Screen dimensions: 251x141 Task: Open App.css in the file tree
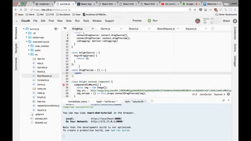(x=41, y=59)
